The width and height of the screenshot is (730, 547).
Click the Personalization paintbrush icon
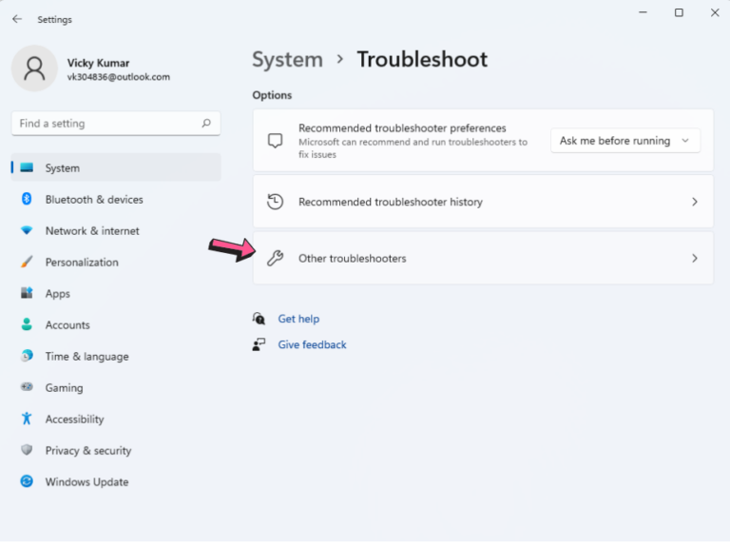point(27,262)
